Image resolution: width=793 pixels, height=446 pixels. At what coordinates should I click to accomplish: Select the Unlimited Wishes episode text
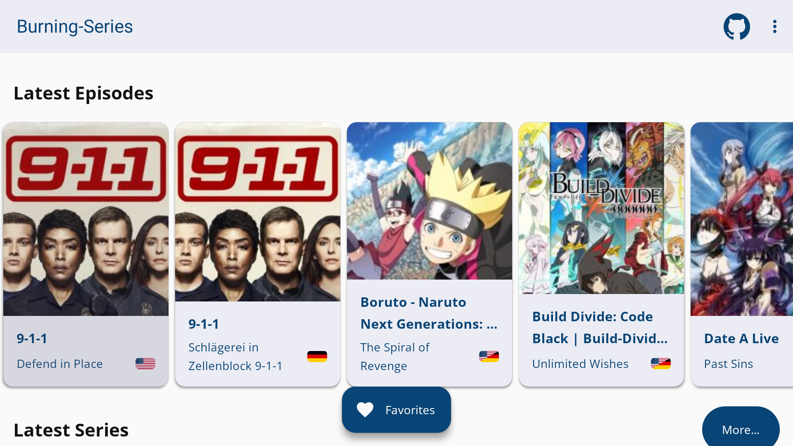[x=580, y=364]
